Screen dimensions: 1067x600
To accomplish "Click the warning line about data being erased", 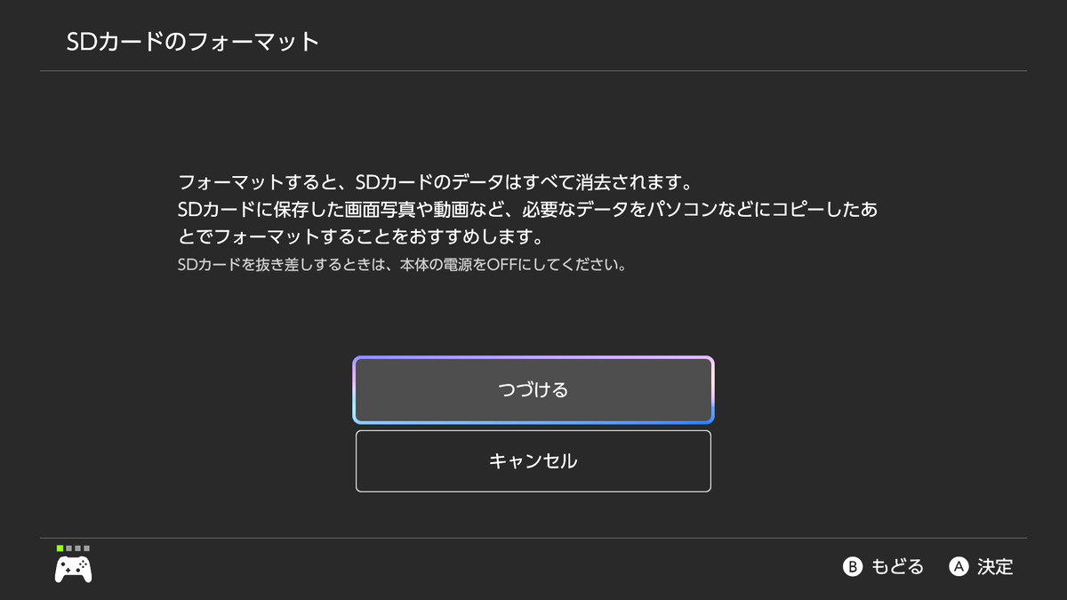I will tap(435, 182).
